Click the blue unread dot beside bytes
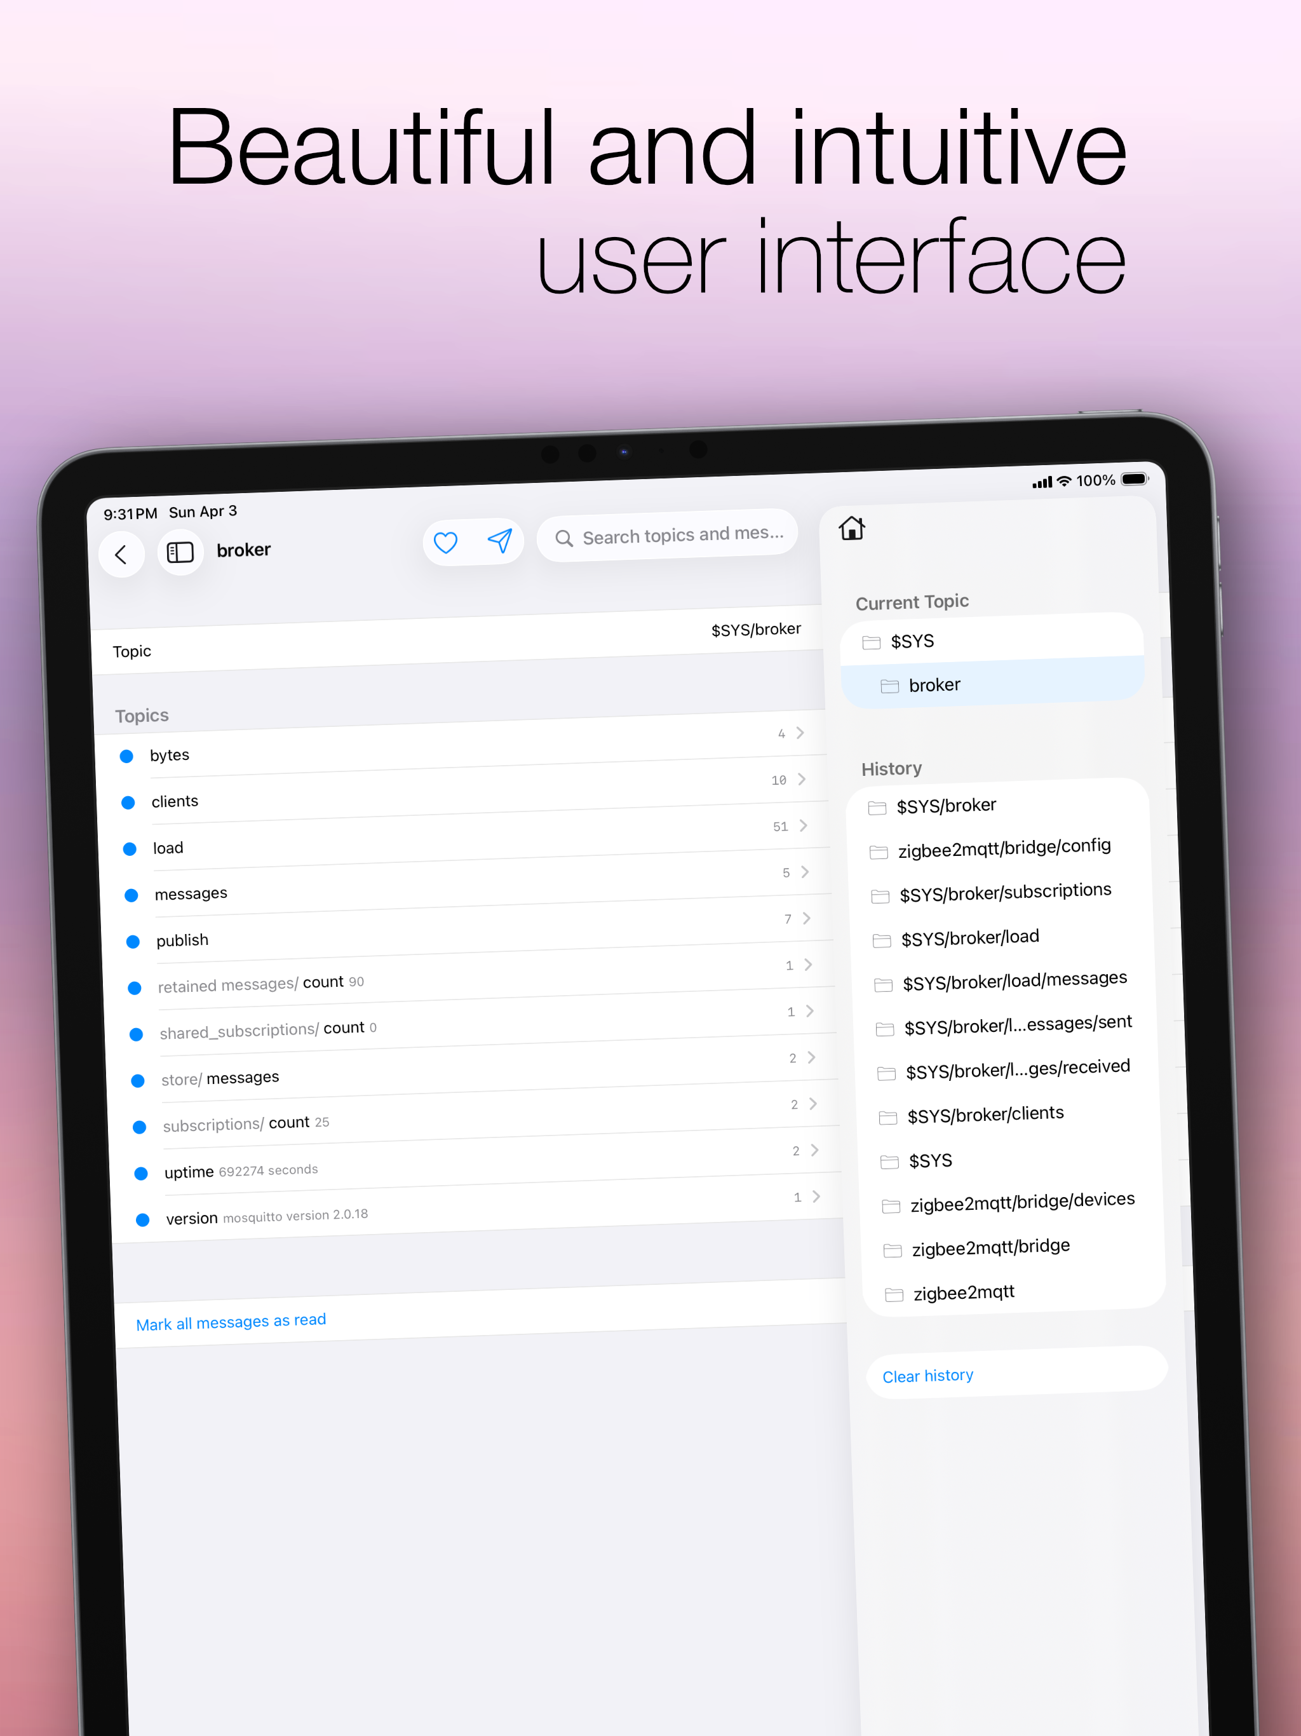This screenshot has width=1301, height=1736. click(x=126, y=756)
